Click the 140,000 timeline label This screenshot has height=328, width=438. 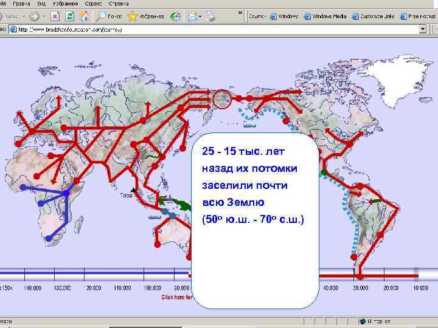point(32,288)
